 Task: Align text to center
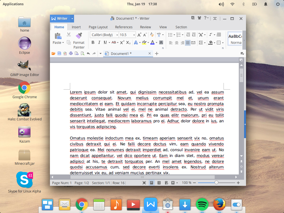pos(176,43)
